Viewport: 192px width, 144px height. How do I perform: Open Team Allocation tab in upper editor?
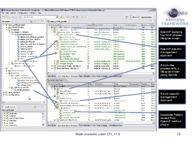pyautogui.click(x=85, y=76)
